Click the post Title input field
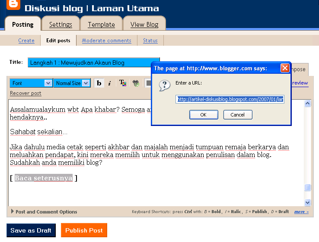 pyautogui.click(x=94, y=63)
